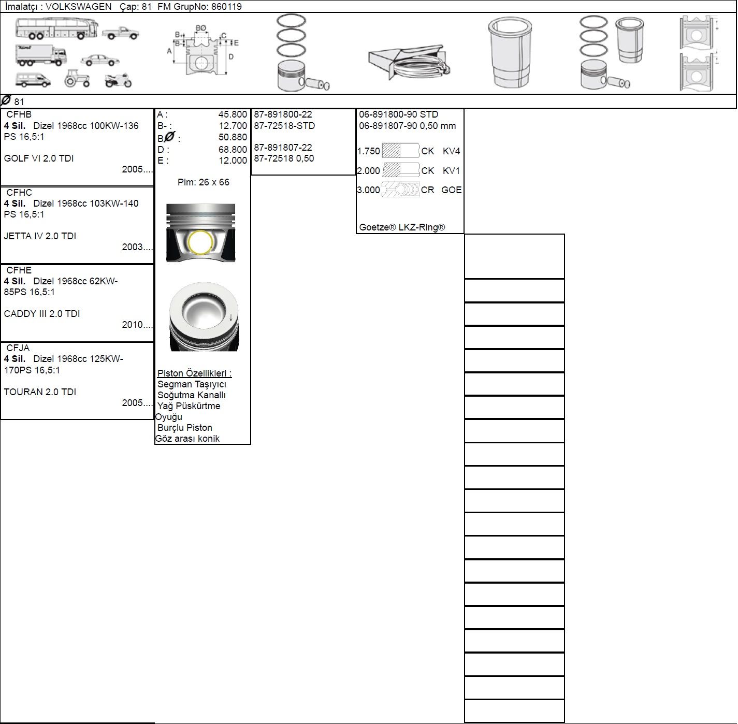The width and height of the screenshot is (738, 724).
Task: Click the 'Göz arası konik' feature
Action: pos(187,439)
